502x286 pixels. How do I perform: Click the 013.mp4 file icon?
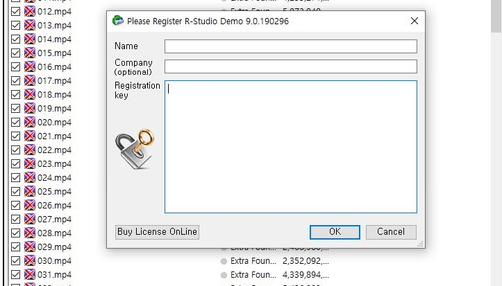(x=30, y=25)
